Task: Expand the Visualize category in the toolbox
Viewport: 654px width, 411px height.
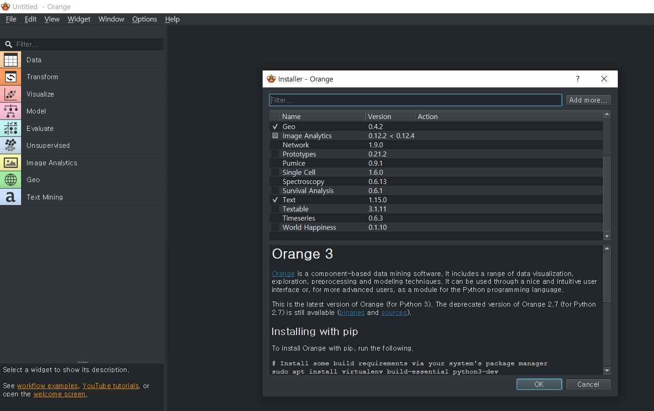Action: click(82, 94)
